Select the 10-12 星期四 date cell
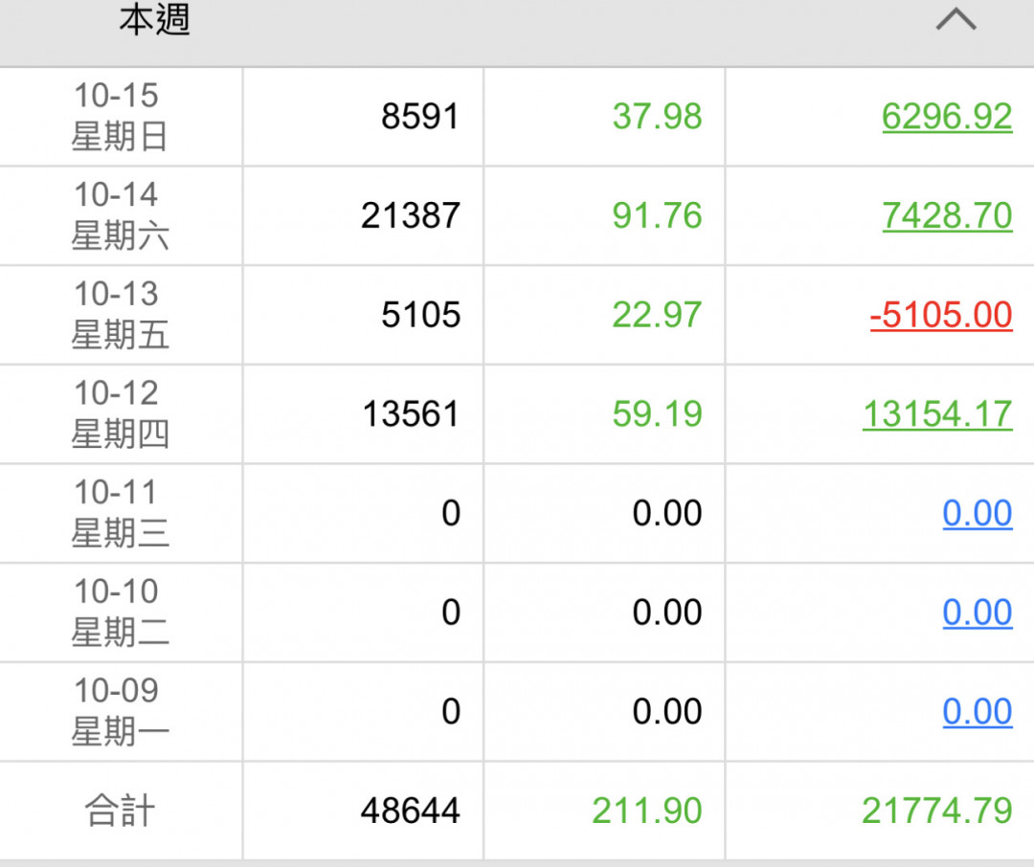 120,414
